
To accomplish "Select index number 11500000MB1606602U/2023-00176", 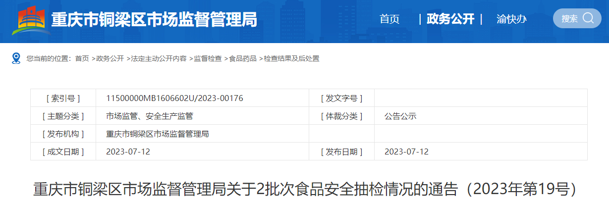I will click(x=174, y=98).
